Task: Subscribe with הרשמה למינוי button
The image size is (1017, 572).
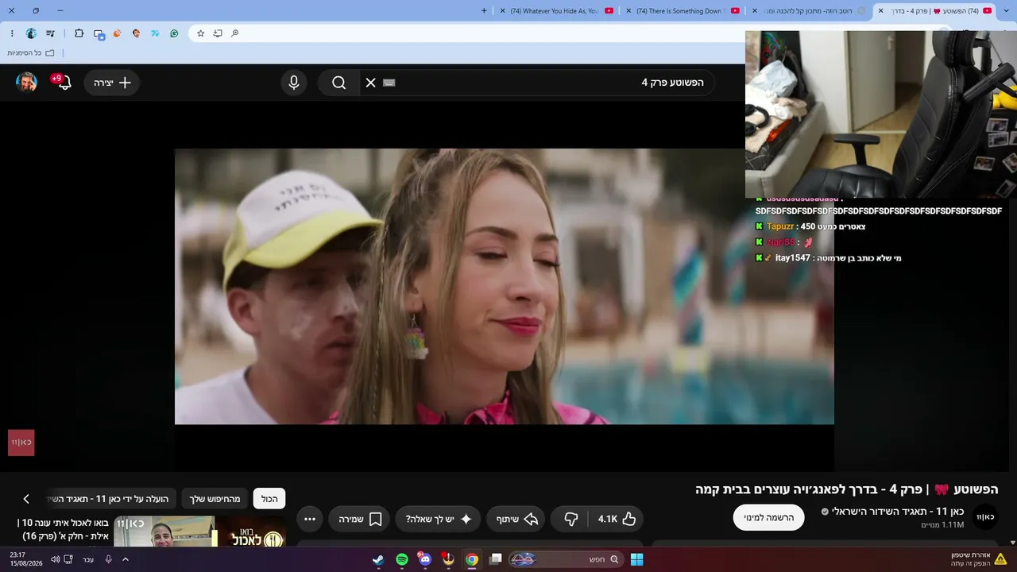Action: [769, 517]
